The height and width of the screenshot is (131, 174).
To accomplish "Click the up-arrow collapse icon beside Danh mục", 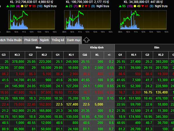I will click(86, 40).
